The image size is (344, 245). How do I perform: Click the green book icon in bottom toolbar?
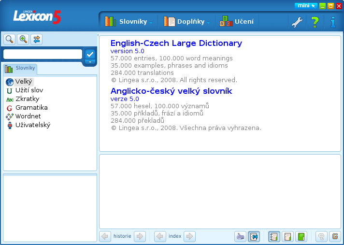point(302,236)
